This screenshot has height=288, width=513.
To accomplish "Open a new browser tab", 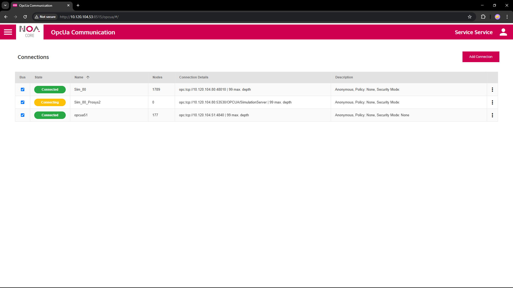I will 78,5.
